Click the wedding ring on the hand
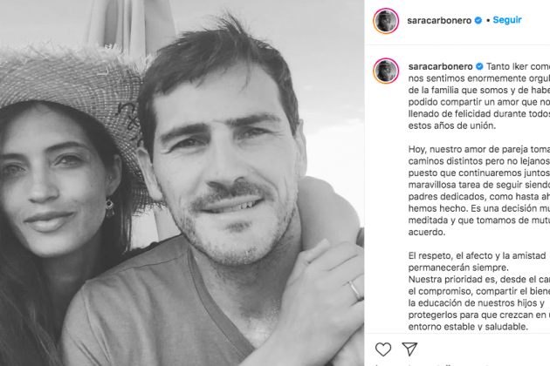The height and width of the screenshot is (366, 550). [355, 290]
